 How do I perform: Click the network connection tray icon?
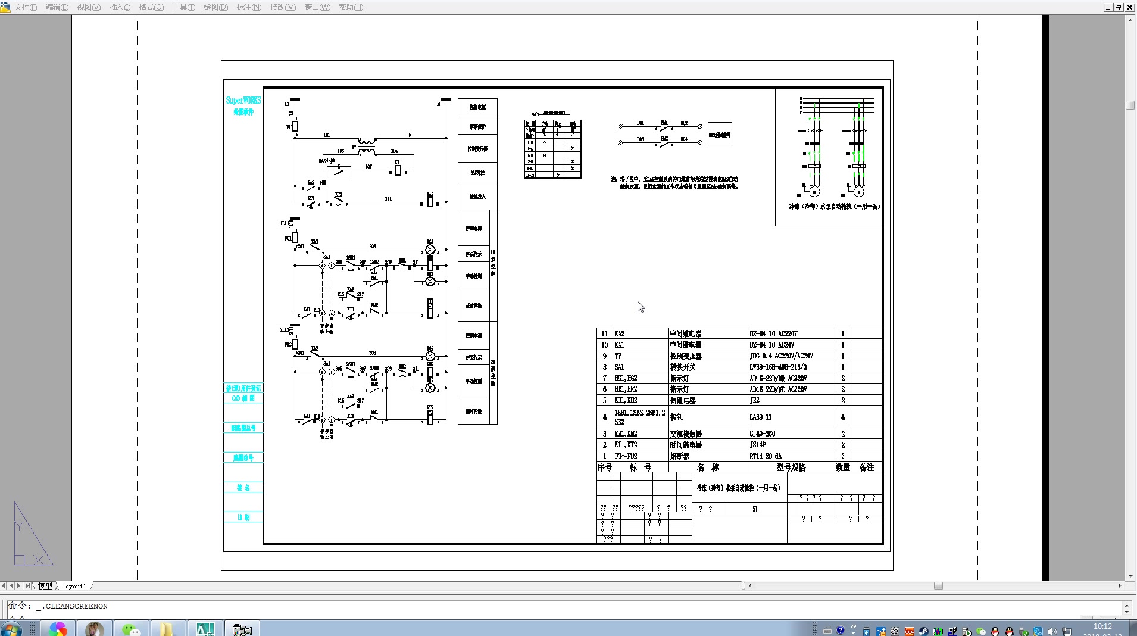tap(1066, 631)
